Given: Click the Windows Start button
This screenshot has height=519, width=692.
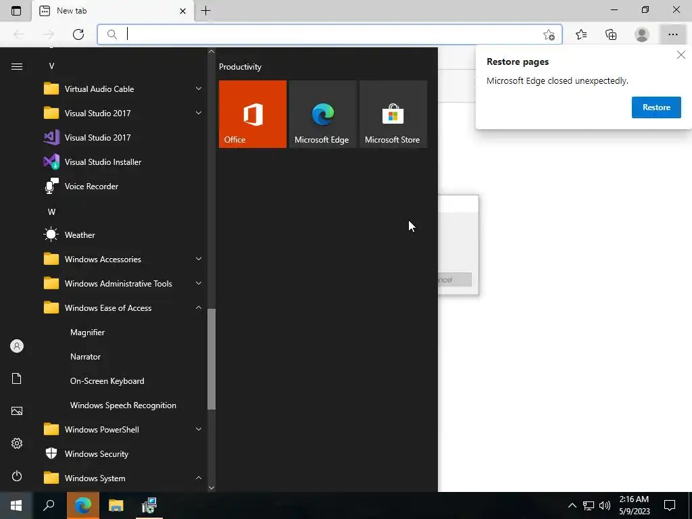Looking at the screenshot, I should pyautogui.click(x=16, y=505).
